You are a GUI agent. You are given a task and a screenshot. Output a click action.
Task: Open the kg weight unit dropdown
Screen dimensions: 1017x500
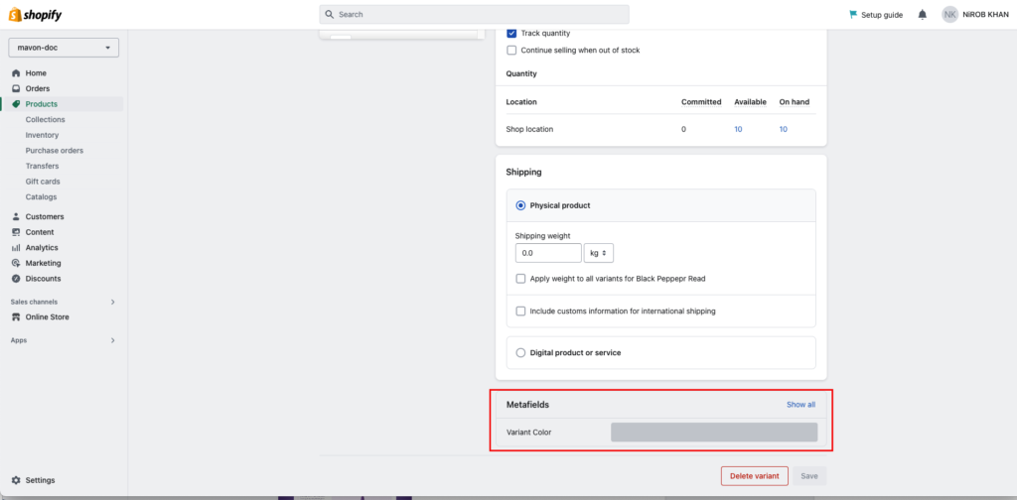tap(599, 253)
